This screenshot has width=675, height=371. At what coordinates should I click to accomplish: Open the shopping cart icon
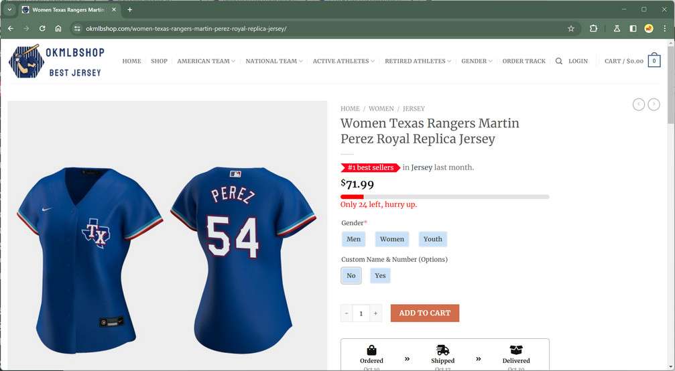pos(654,61)
